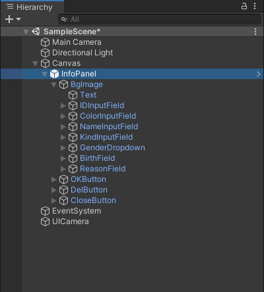Select the KindInputField object
This screenshot has width=264, height=292.
[106, 137]
